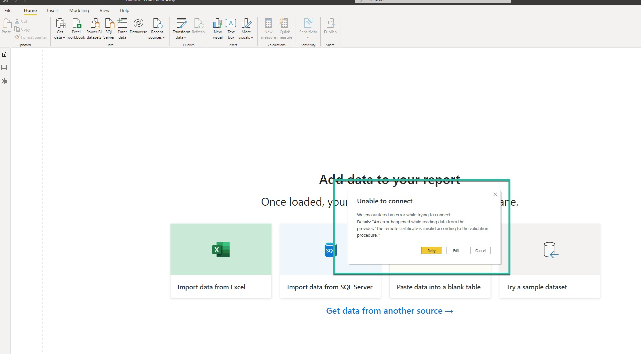Open the Sensitivity dropdown
This screenshot has width=641, height=354.
308,29
